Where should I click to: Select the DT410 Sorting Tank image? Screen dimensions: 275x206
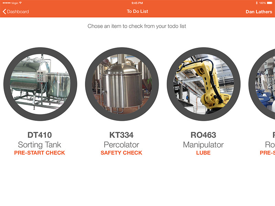40,84
